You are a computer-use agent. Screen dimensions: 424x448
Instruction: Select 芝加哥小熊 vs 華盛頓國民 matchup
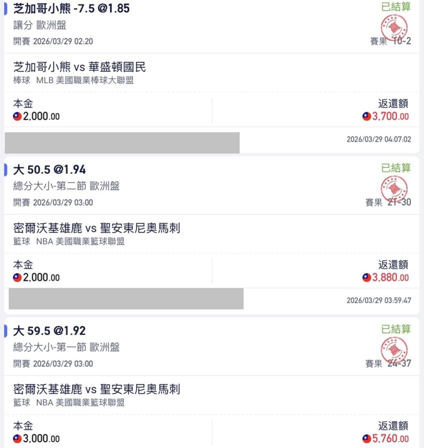pyautogui.click(x=80, y=67)
